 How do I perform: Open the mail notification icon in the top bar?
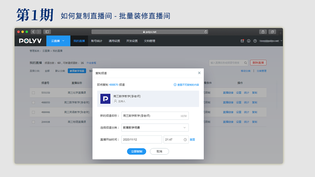[x=242, y=41]
